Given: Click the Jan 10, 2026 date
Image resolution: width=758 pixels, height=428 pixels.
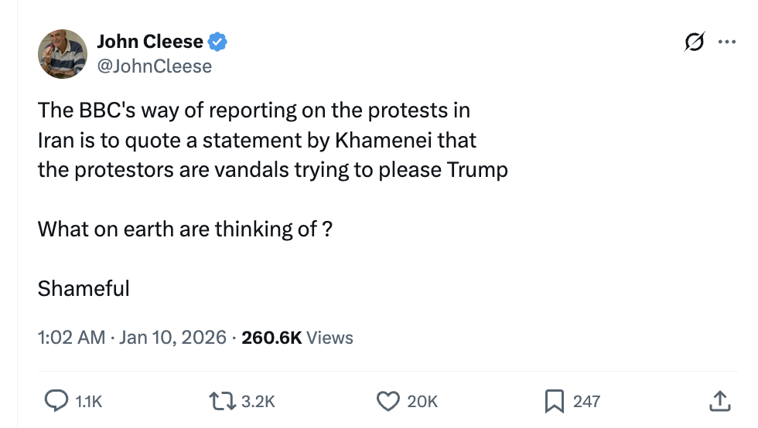Looking at the screenshot, I should coord(173,338).
